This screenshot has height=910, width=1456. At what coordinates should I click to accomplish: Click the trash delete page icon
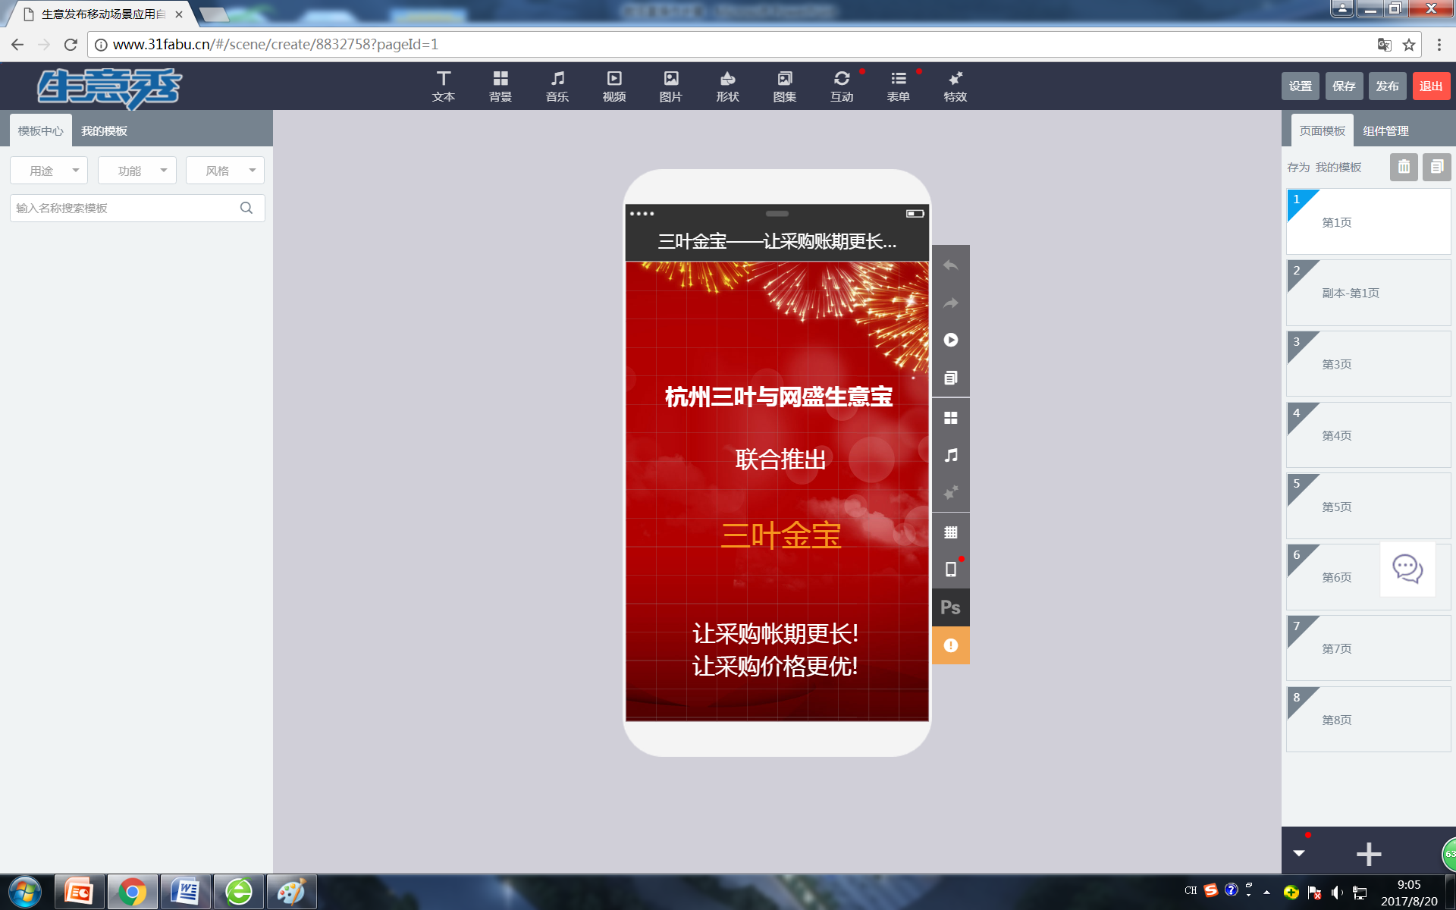1404,167
